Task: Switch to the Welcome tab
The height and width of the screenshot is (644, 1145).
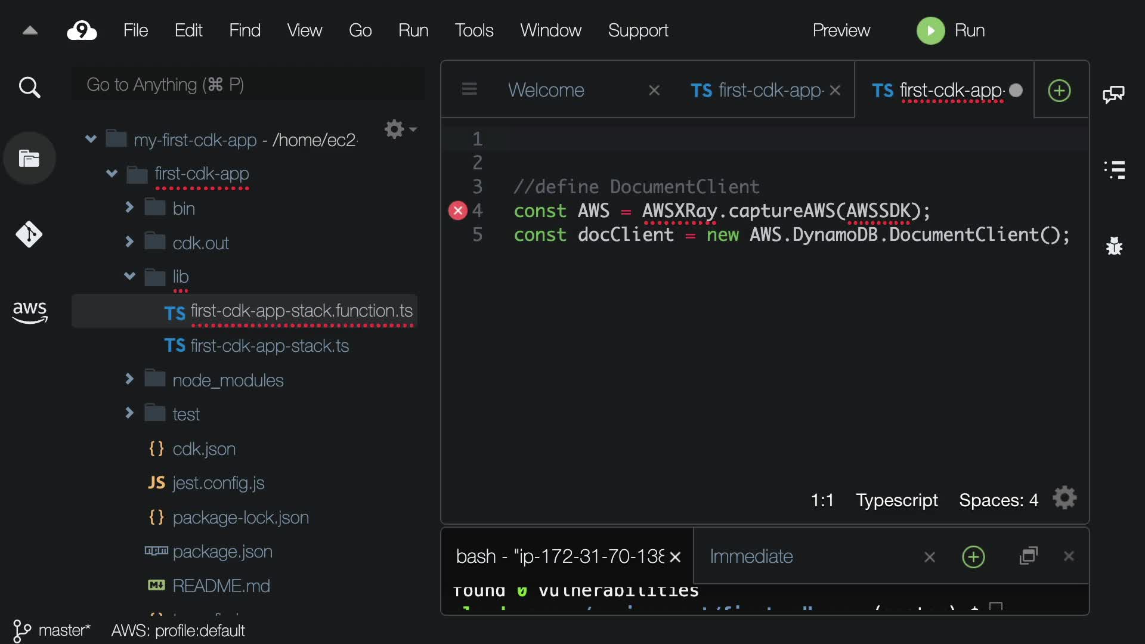Action: click(546, 90)
